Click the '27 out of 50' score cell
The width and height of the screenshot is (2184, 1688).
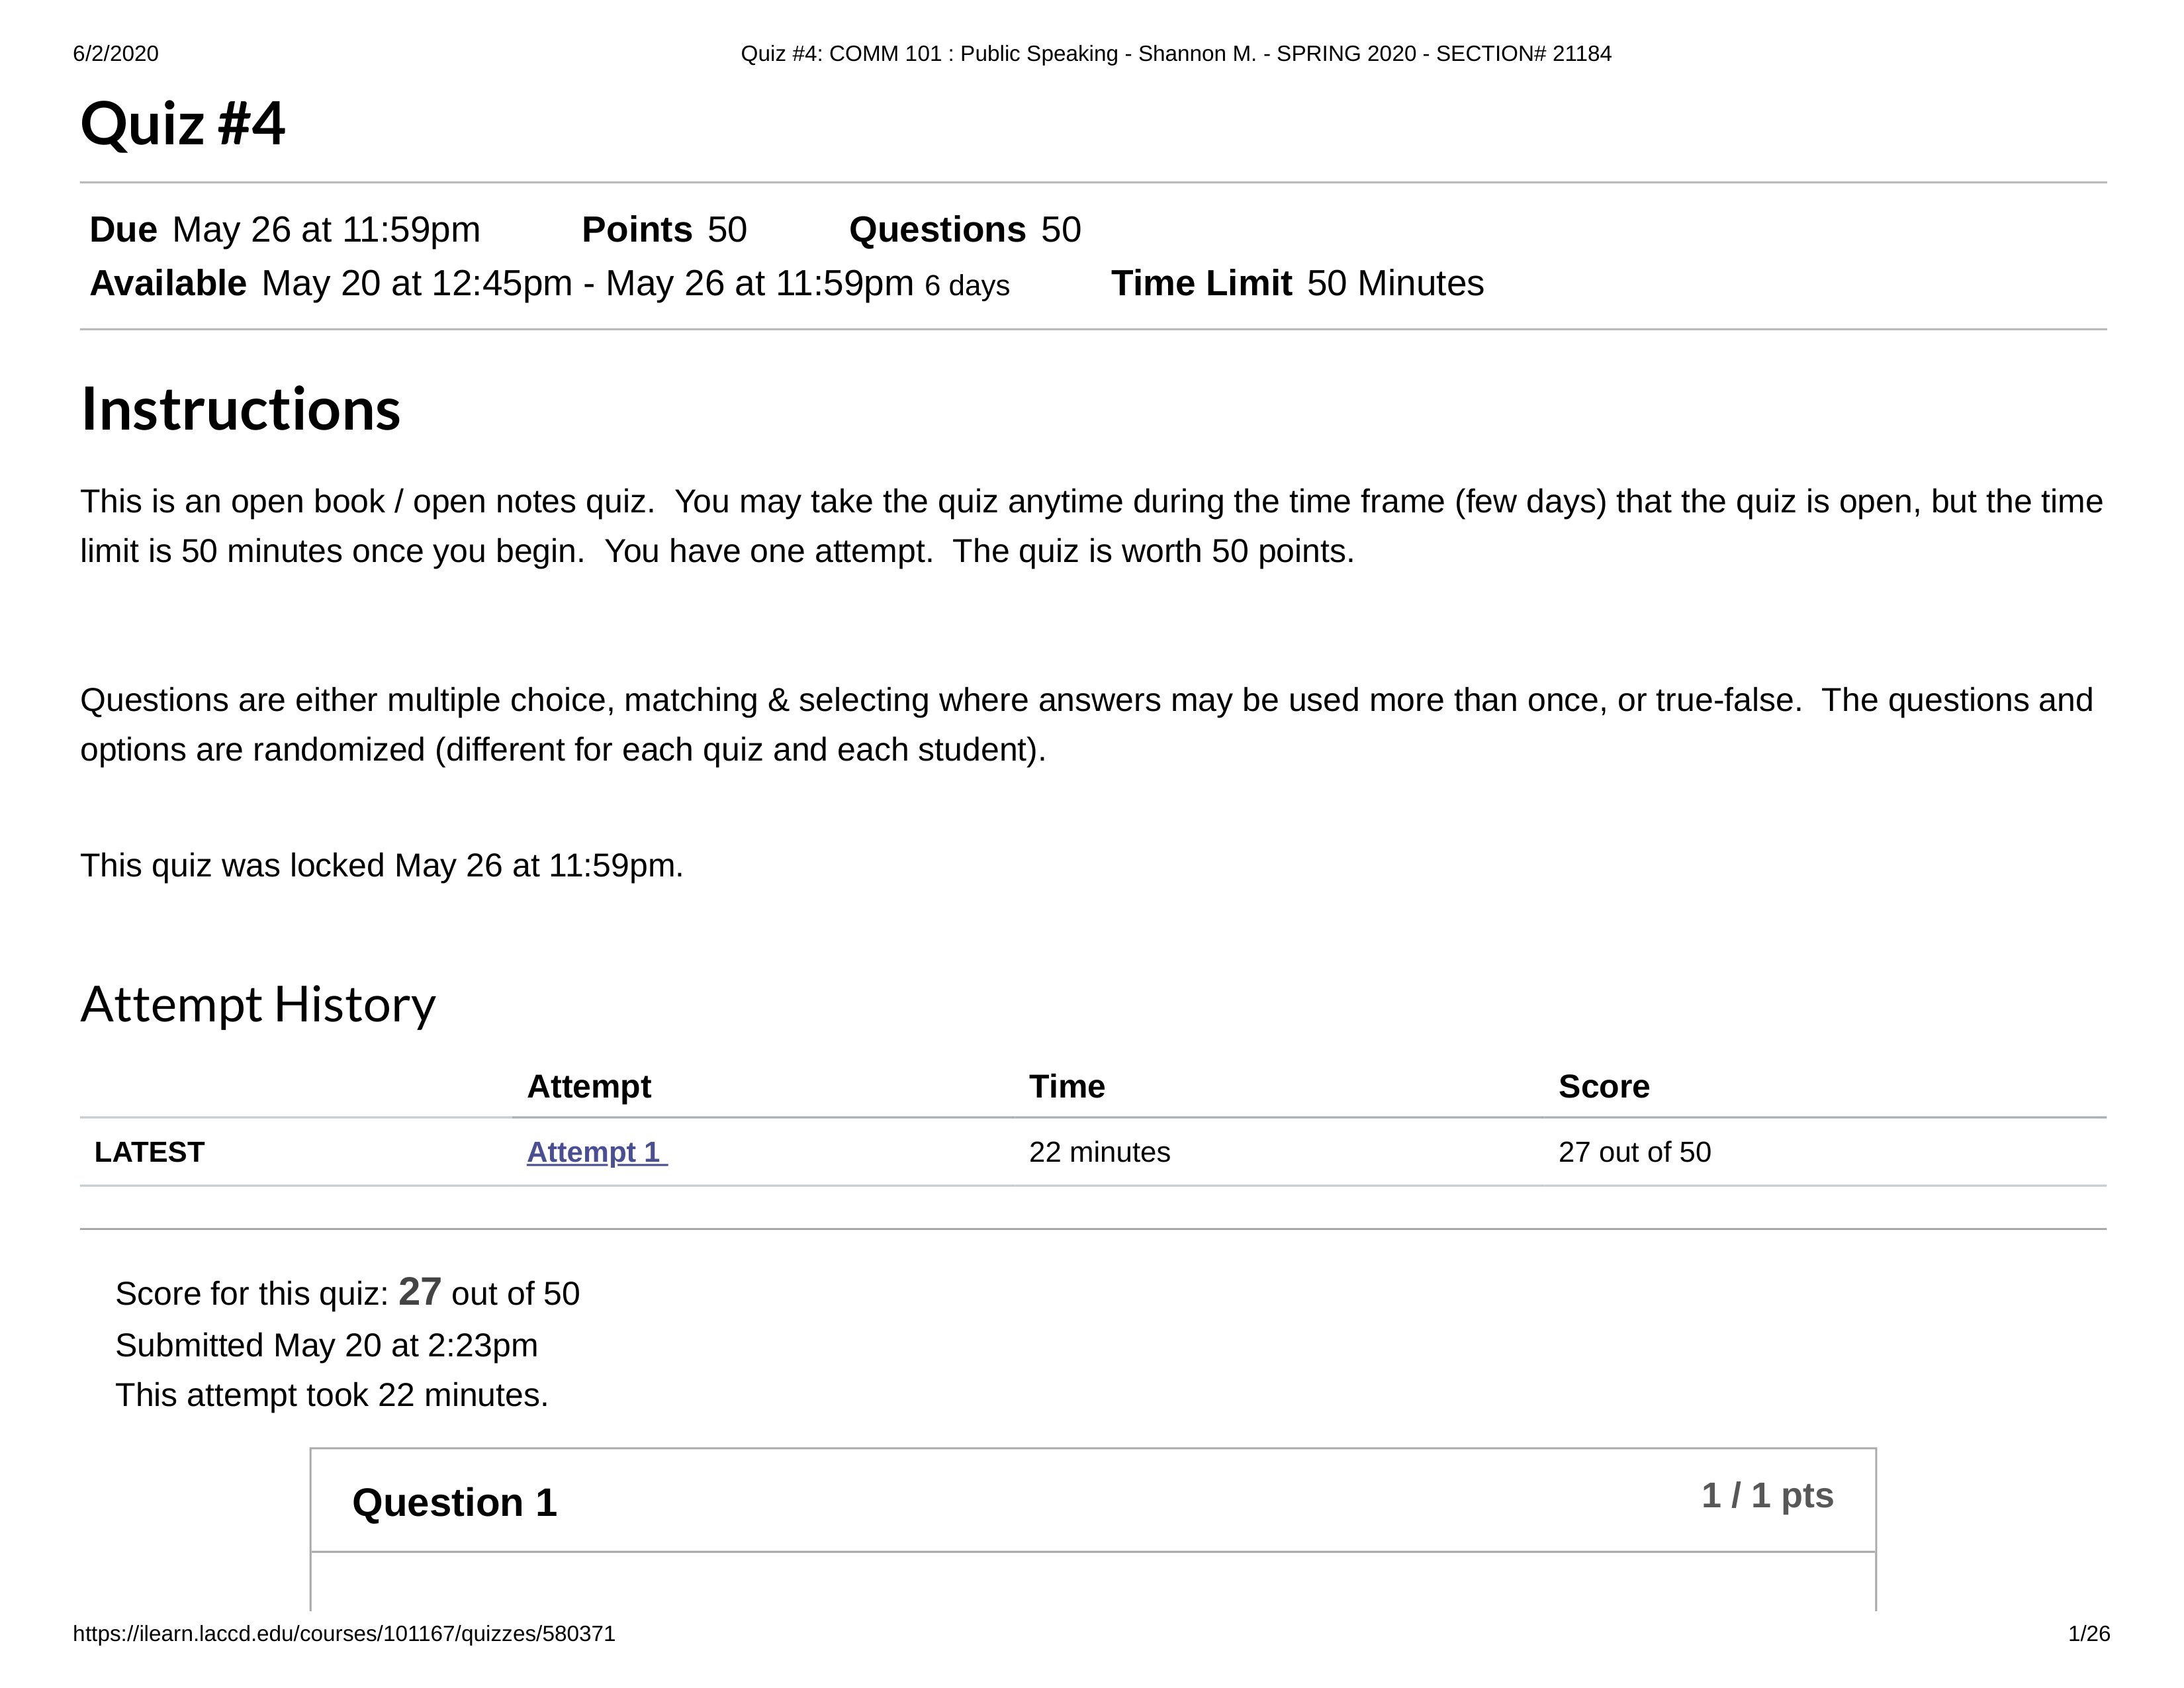1634,1152
